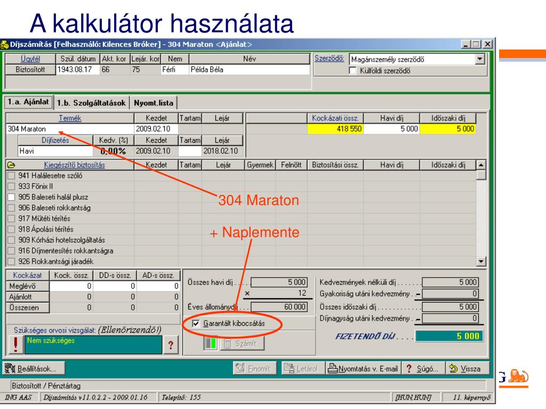Check 941 Halálesetre szóló
The width and height of the screenshot is (546, 409).
12,176
